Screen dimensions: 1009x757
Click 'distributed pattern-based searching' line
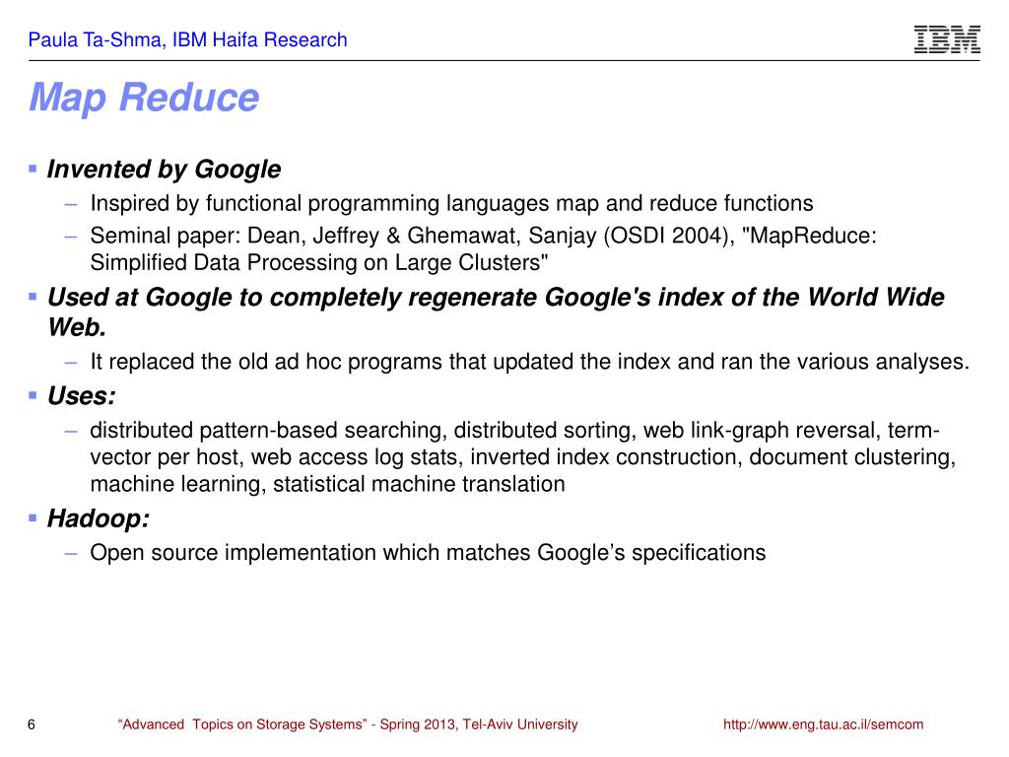(514, 430)
